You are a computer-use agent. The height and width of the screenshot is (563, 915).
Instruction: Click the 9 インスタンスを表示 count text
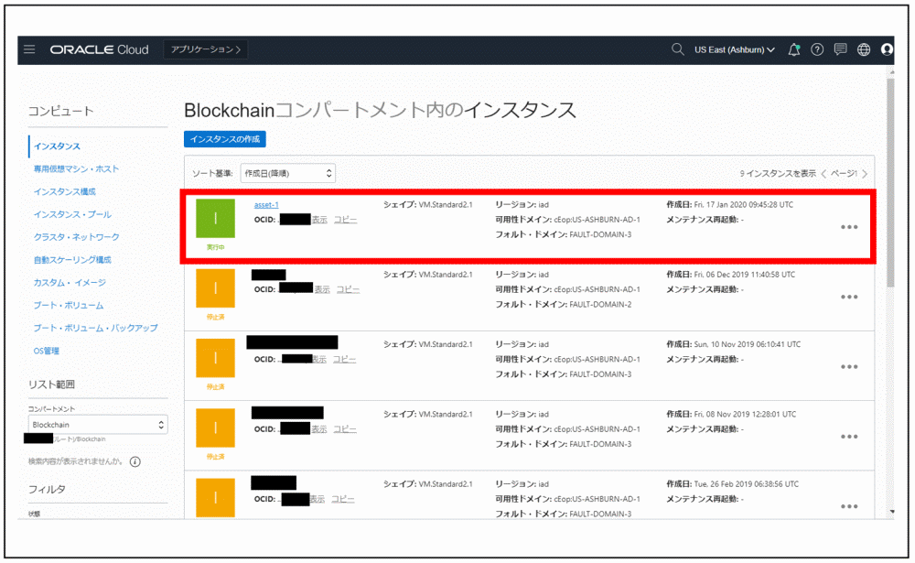click(x=778, y=173)
